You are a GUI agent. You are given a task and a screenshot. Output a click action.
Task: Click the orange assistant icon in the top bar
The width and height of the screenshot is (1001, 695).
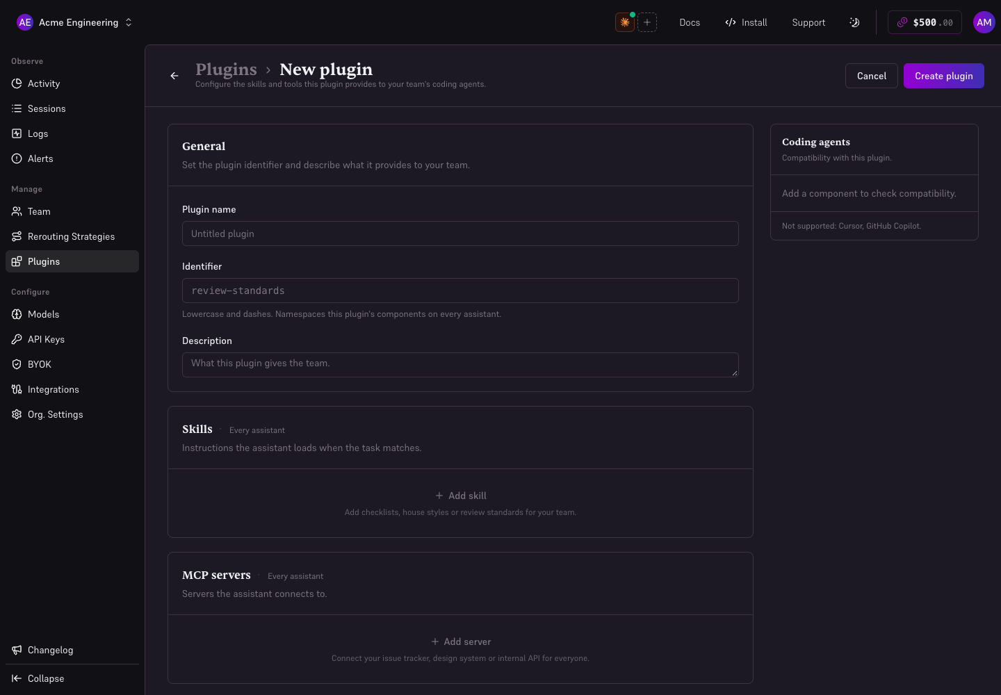pyautogui.click(x=625, y=22)
